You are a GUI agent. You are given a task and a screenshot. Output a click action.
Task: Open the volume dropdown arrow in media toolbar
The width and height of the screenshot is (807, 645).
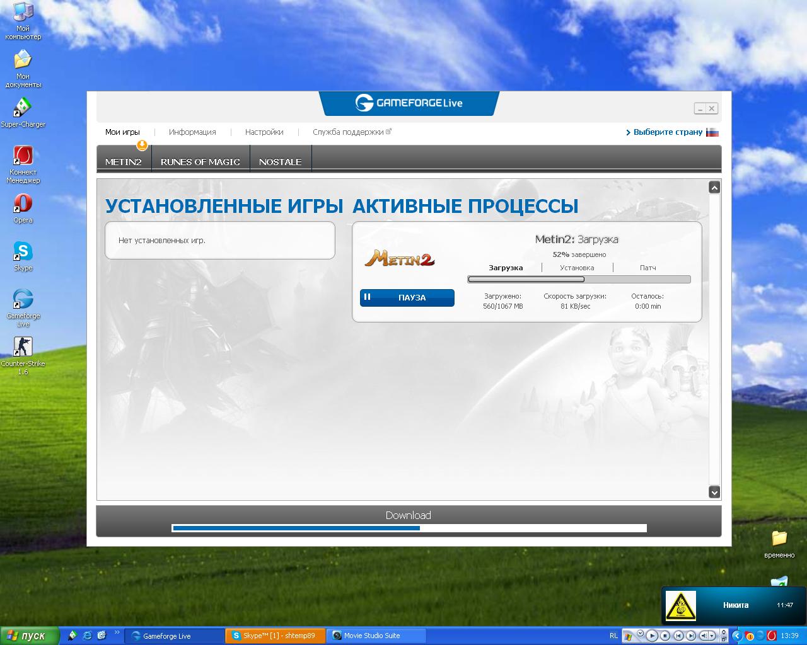[713, 636]
